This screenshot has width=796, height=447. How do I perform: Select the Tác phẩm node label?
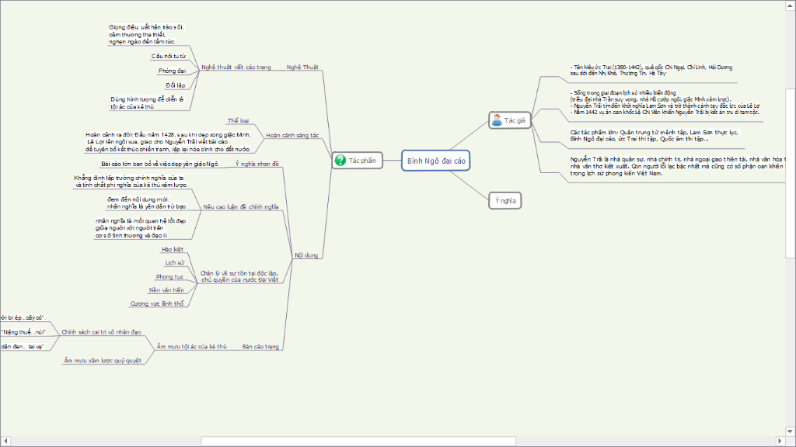tap(362, 161)
